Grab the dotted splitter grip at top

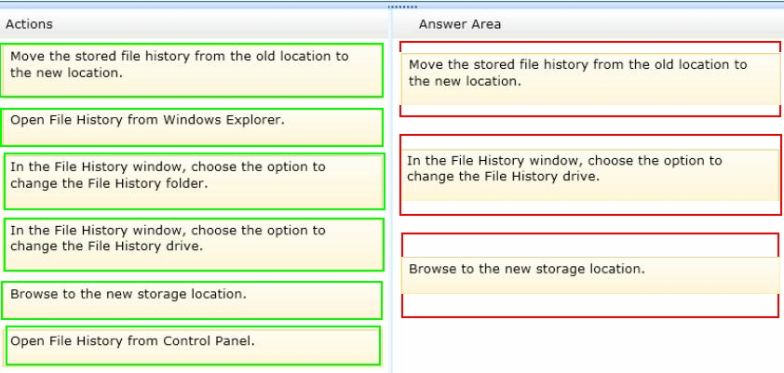(x=402, y=7)
